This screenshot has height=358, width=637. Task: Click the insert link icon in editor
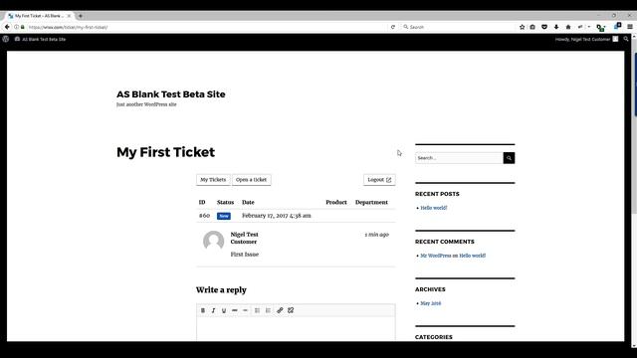(280, 310)
